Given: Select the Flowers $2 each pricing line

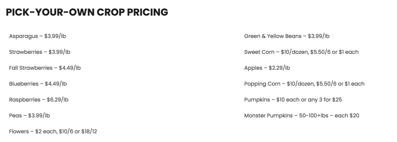Looking at the screenshot, I should (53, 132).
